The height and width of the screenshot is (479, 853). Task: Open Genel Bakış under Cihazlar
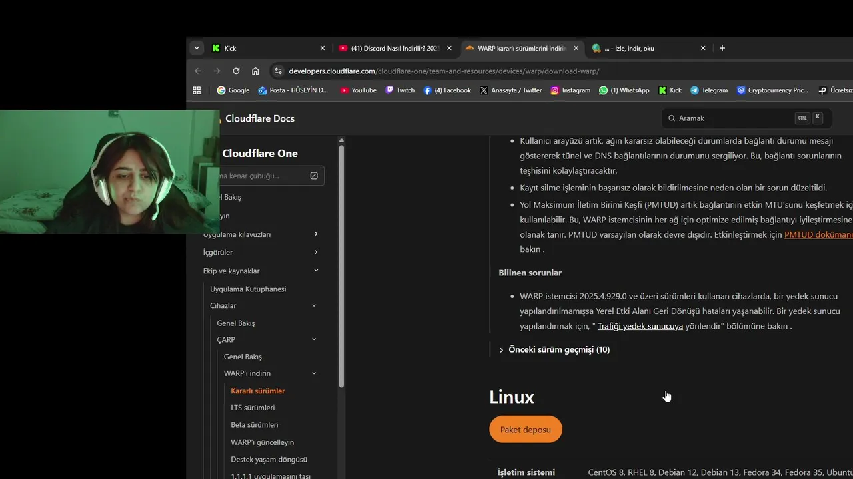point(236,323)
